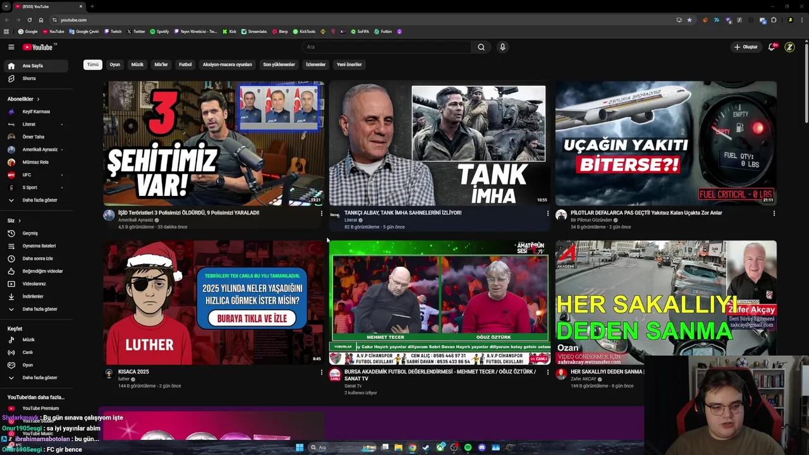809x455 pixels.
Task: Open Shorts in the sidebar
Action: point(36,78)
